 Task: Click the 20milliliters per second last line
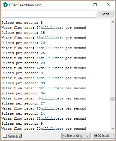pyautogui.click(x=44, y=129)
